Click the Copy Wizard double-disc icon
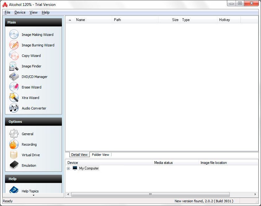 click(14, 55)
